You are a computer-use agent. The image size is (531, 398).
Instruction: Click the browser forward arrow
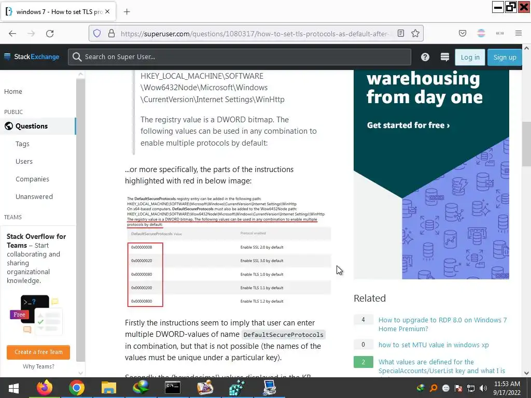coord(31,34)
